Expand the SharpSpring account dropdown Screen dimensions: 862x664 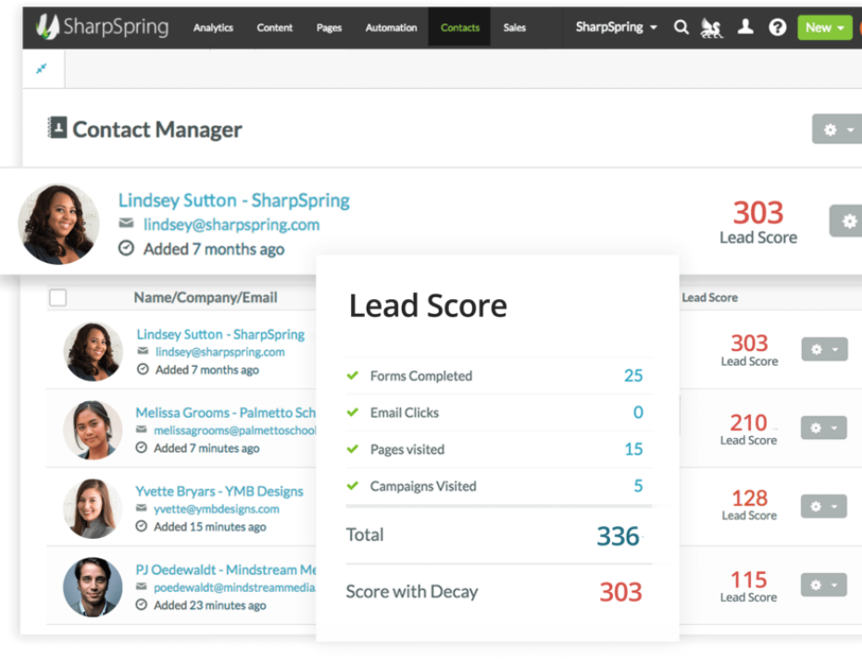coord(616,27)
